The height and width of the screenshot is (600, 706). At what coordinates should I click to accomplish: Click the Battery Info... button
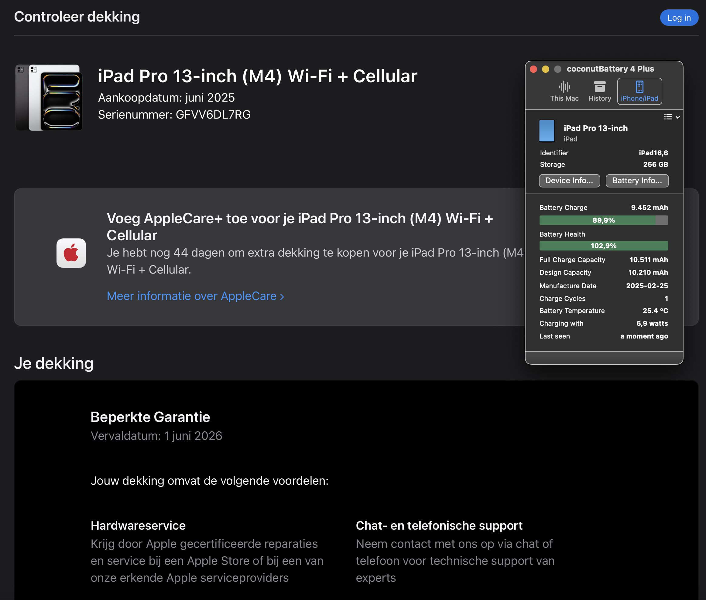click(637, 180)
